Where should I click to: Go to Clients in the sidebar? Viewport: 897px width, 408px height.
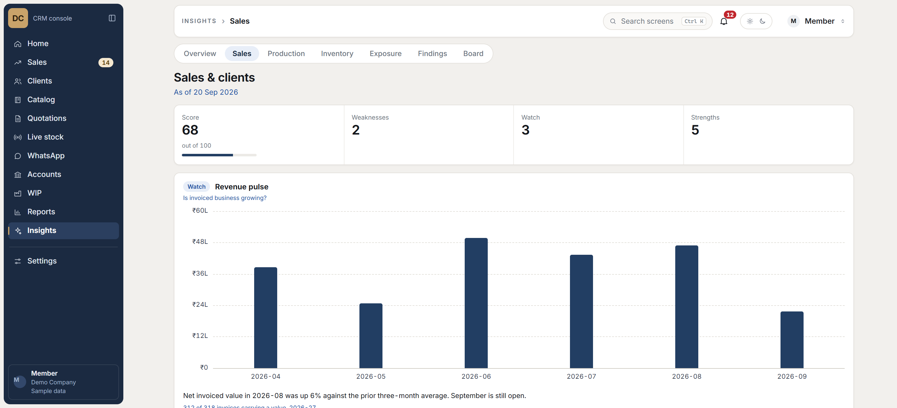(x=63, y=81)
